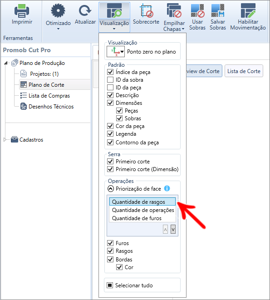Enable Habilitar Movimentação tool
The image size is (270, 300).
(x=248, y=11)
